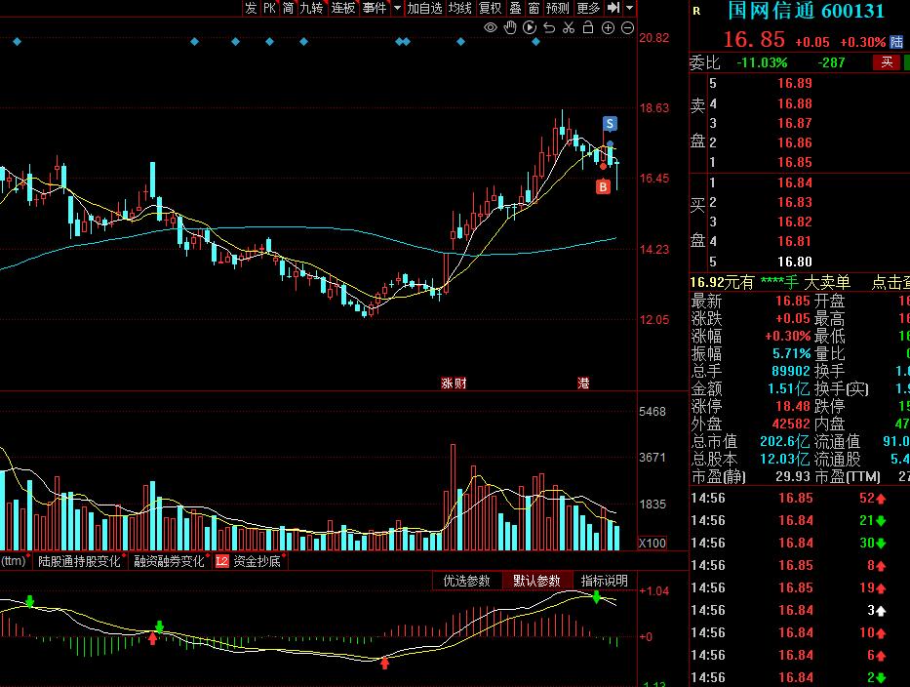The height and width of the screenshot is (687, 910).
Task: Open the 复权 adjustment menu
Action: tap(490, 8)
